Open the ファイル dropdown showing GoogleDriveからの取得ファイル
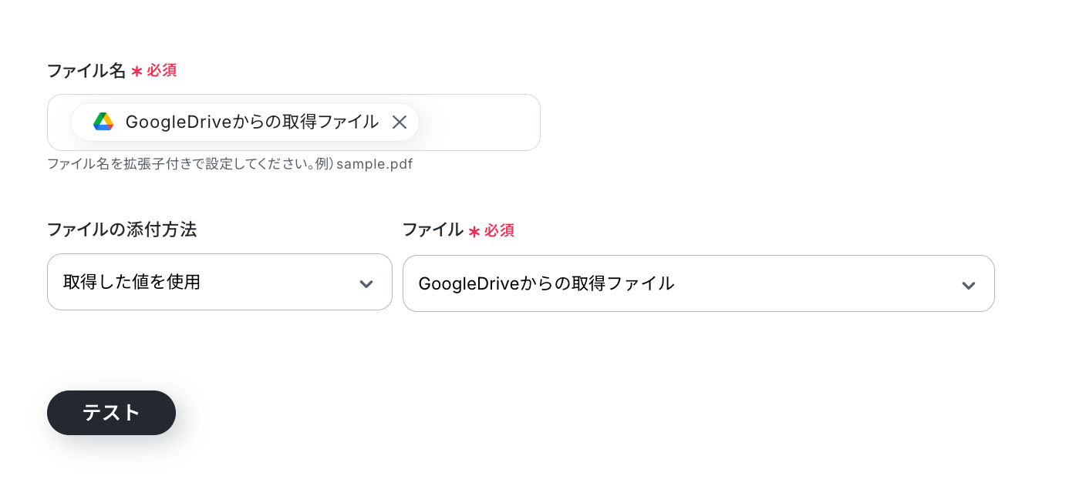This screenshot has height=496, width=1069. (699, 283)
